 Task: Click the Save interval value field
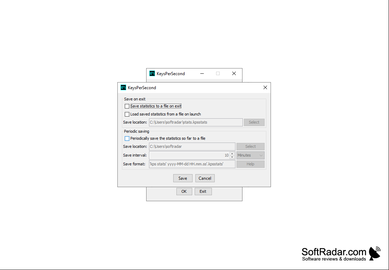pyautogui.click(x=189, y=155)
